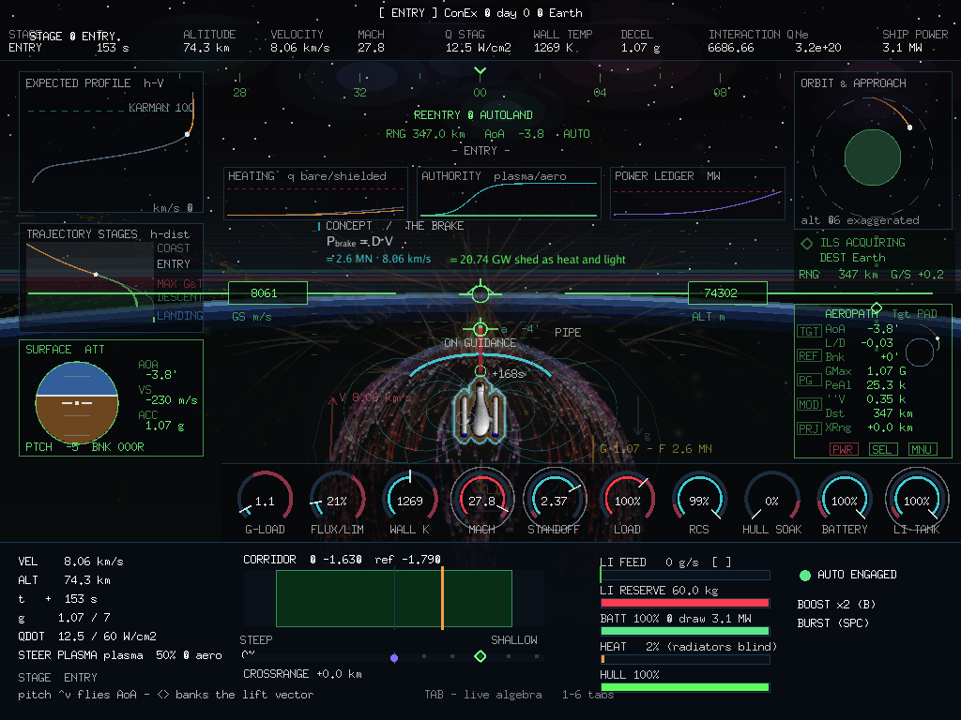The width and height of the screenshot is (961, 720).
Task: Click the HEAT level bar
Action: [684, 659]
